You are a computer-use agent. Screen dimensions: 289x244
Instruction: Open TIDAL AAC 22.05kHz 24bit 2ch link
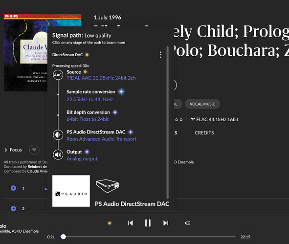101,78
